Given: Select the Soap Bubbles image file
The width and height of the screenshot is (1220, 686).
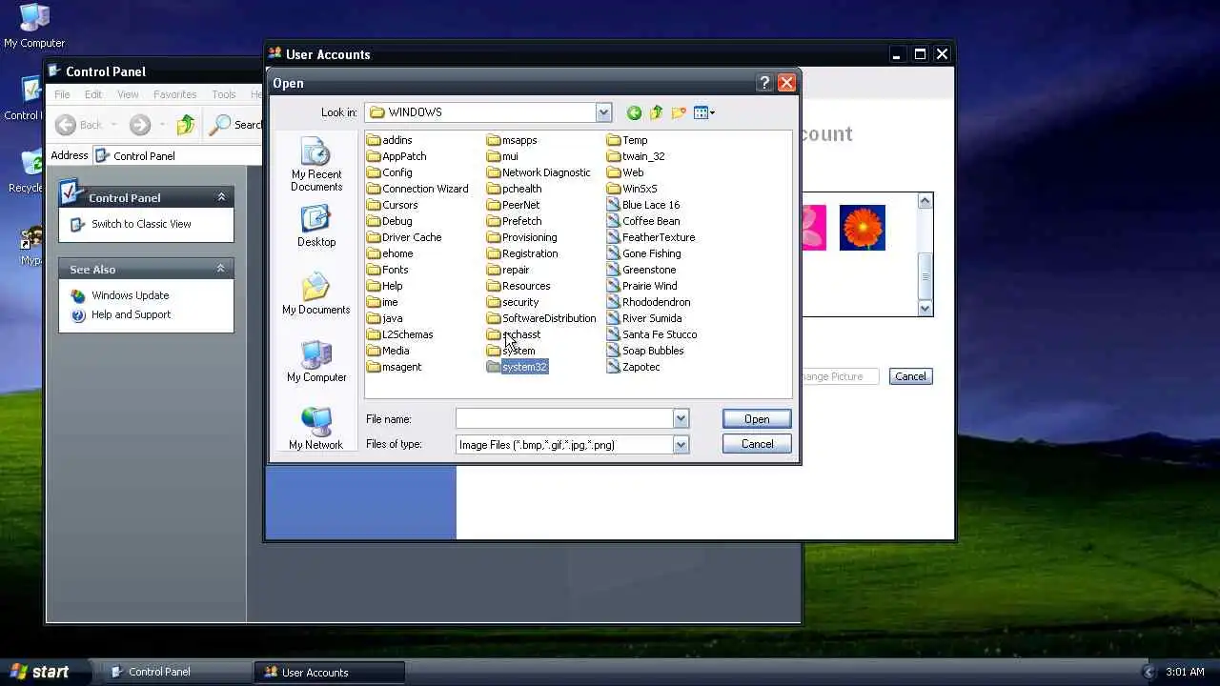Looking at the screenshot, I should pos(645,351).
